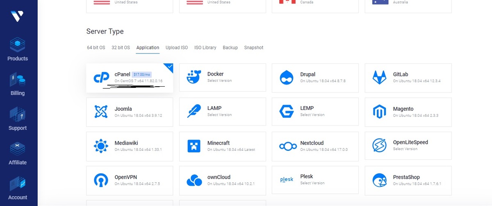Click the OpenLiteSpeed bolt icon

(x=379, y=146)
